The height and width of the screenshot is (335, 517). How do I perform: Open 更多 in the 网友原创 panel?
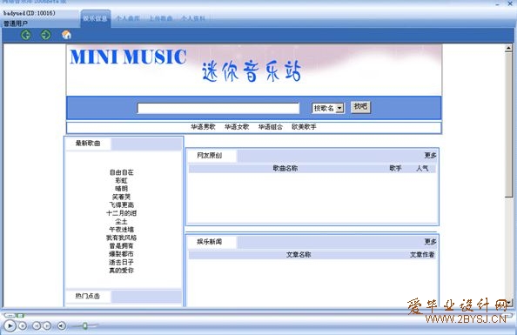[x=430, y=155]
